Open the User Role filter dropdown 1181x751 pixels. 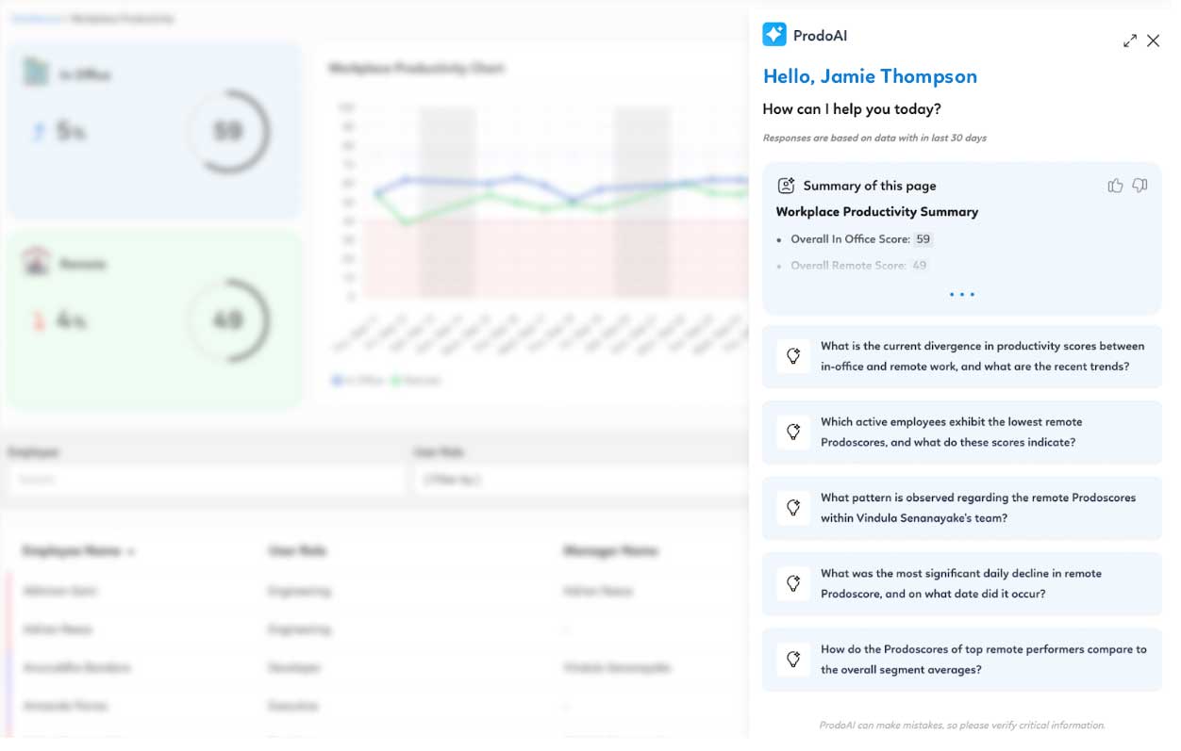pyautogui.click(x=580, y=480)
